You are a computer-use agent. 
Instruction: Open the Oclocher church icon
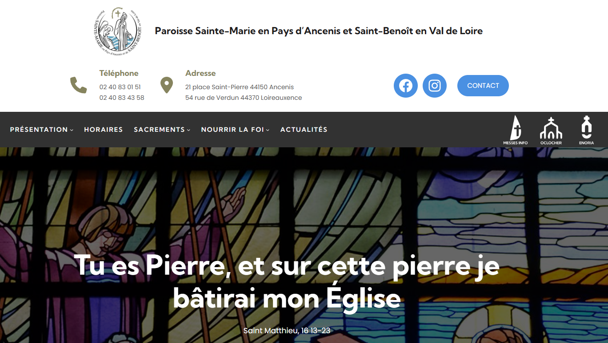point(551,130)
